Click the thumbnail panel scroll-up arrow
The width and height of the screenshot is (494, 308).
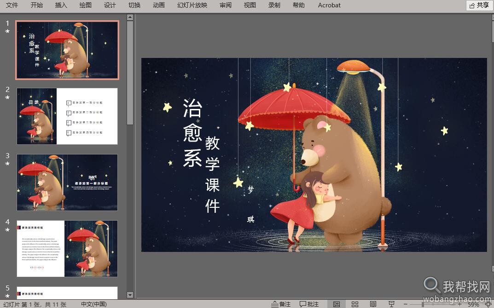click(130, 17)
